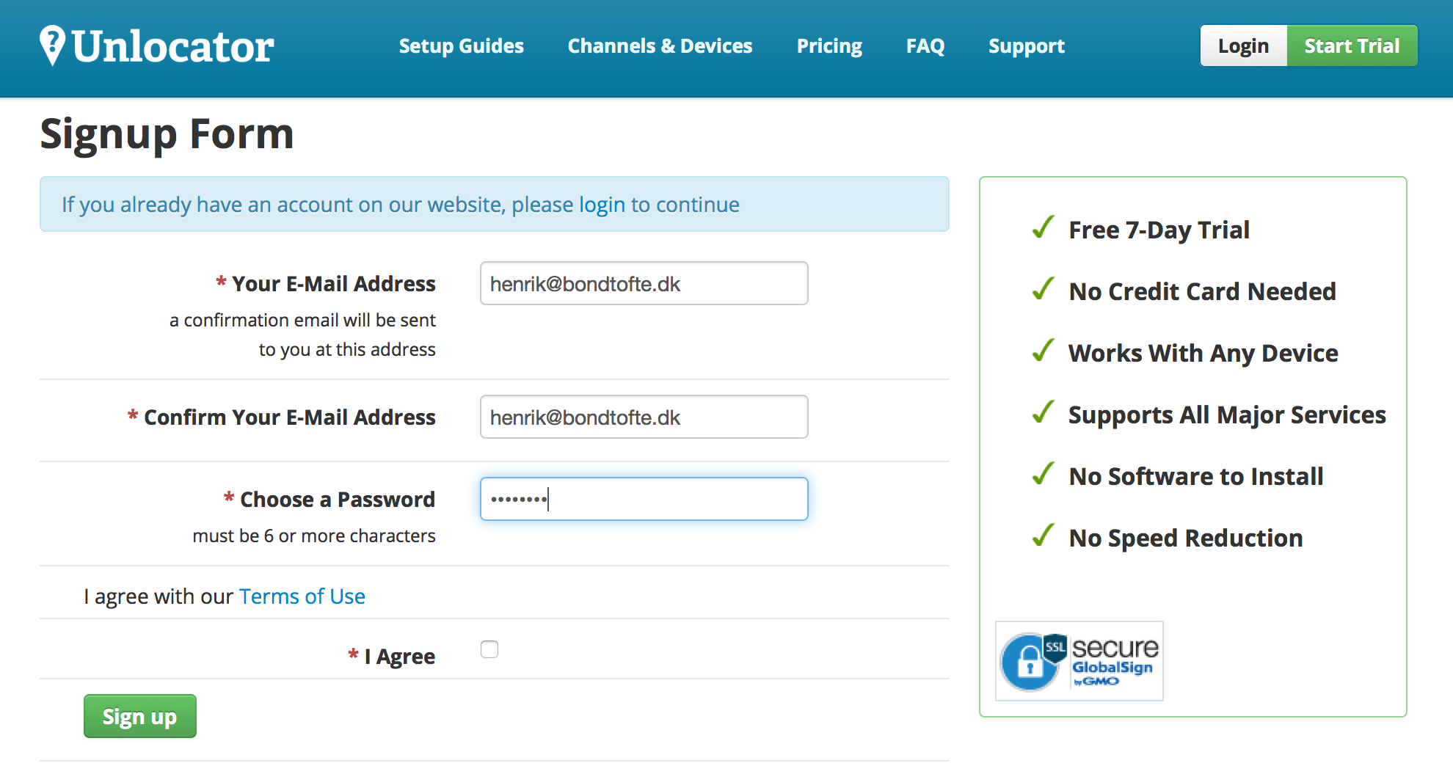The width and height of the screenshot is (1453, 763).
Task: Open the Terms of Use link
Action: (302, 596)
